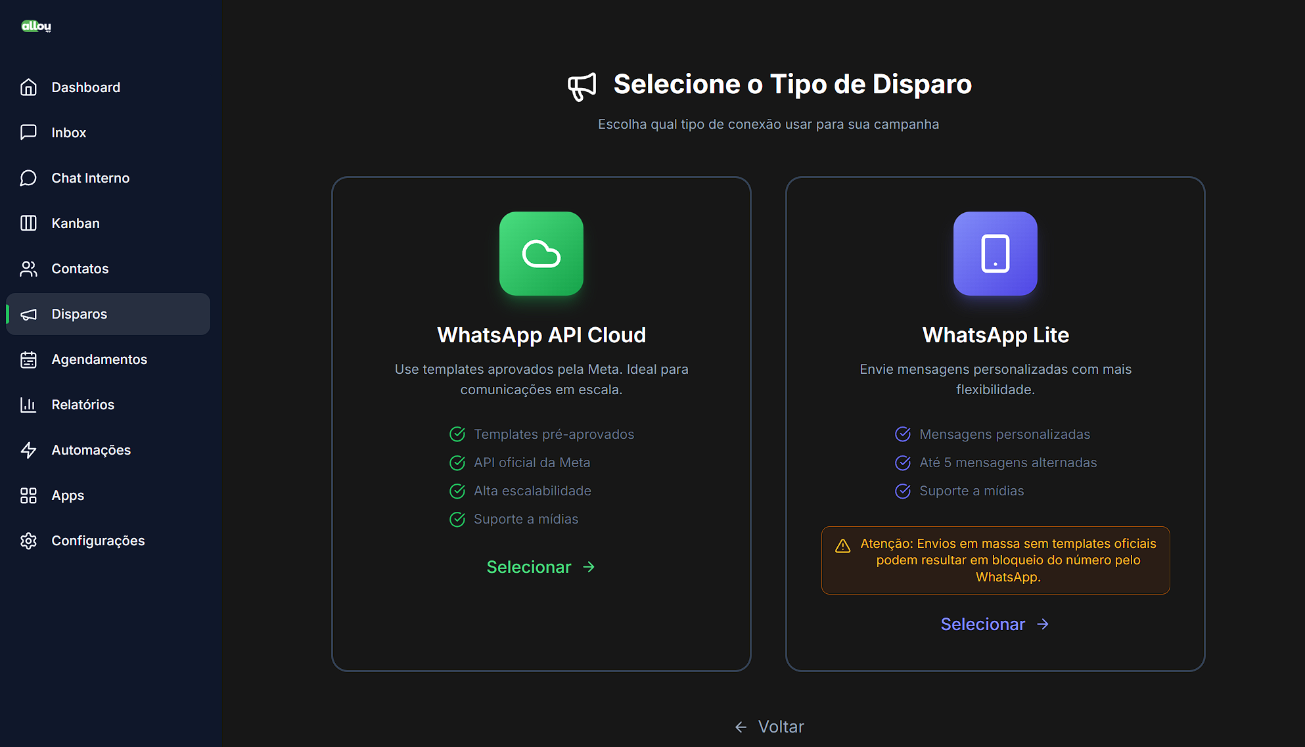The width and height of the screenshot is (1305, 747).
Task: Click the green check beside 'Suporte a mídias' in Cloud card
Action: click(x=457, y=519)
